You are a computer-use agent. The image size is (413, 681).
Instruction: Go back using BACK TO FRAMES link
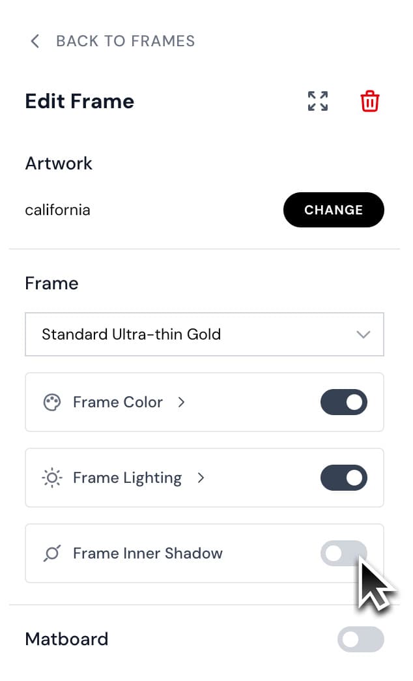point(125,41)
